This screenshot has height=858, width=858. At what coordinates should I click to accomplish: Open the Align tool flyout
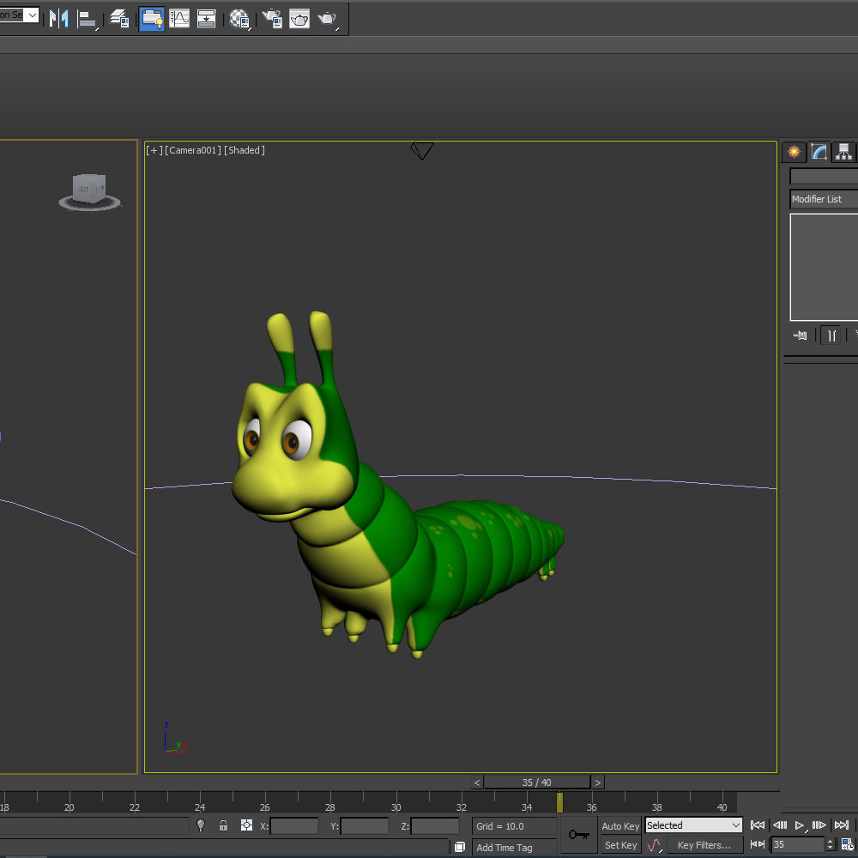(x=87, y=19)
